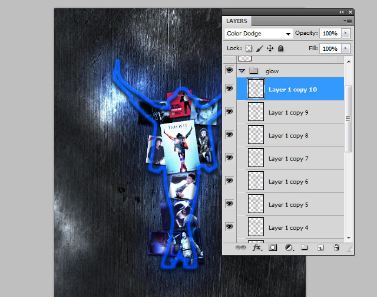Viewport: 377px width, 297px height.
Task: Hide Layer 1 copy 5
Action: coord(229,204)
